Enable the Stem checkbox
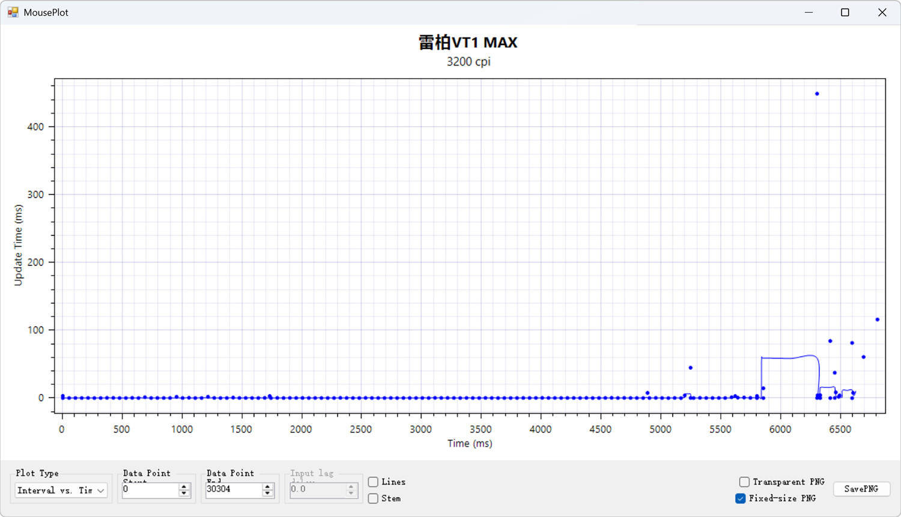Screen dimensions: 901x517 pos(373,498)
